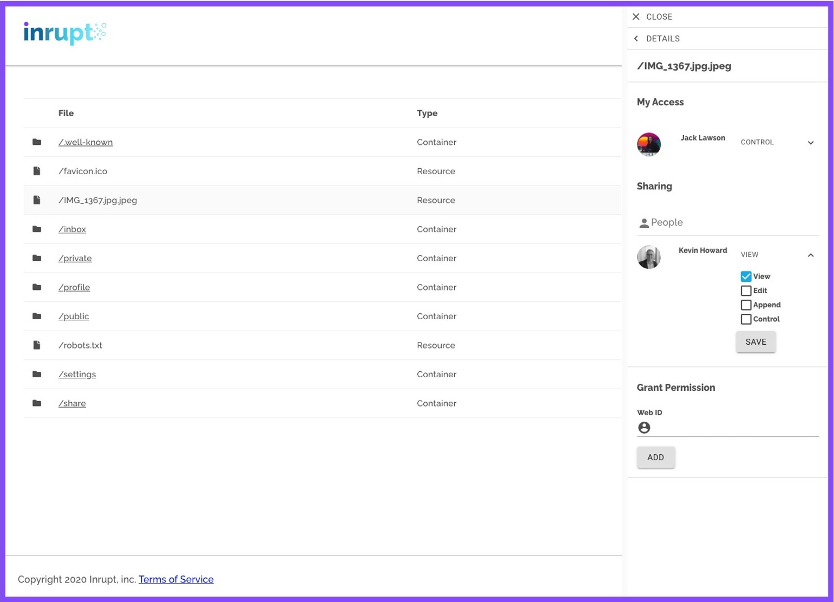Collapse Kevin Howard's permissions chevron
This screenshot has width=834, height=602.
811,255
